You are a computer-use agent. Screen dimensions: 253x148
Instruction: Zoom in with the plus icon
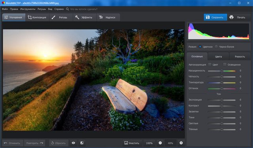181,143
